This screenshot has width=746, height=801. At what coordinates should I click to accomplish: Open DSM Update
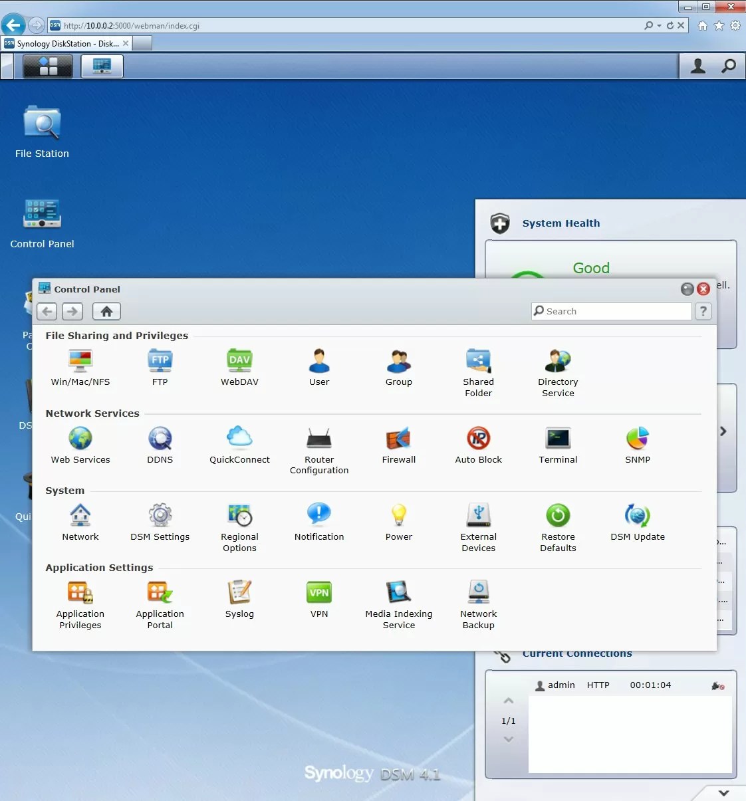coord(638,522)
